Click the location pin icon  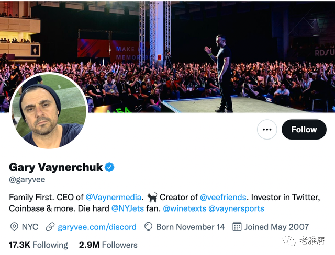click(x=14, y=227)
